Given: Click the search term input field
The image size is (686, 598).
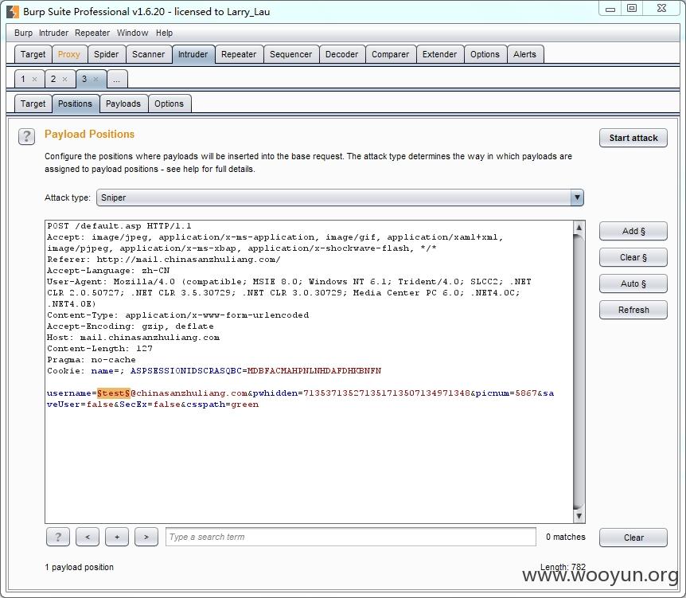Looking at the screenshot, I should pyautogui.click(x=350, y=537).
